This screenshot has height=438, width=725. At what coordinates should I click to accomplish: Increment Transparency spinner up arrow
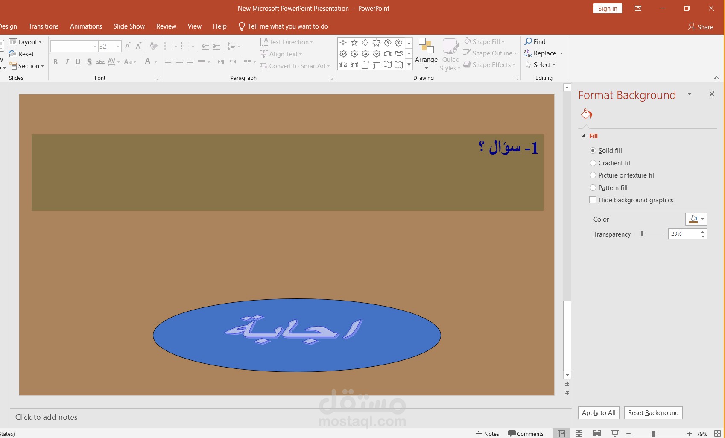[x=702, y=231]
